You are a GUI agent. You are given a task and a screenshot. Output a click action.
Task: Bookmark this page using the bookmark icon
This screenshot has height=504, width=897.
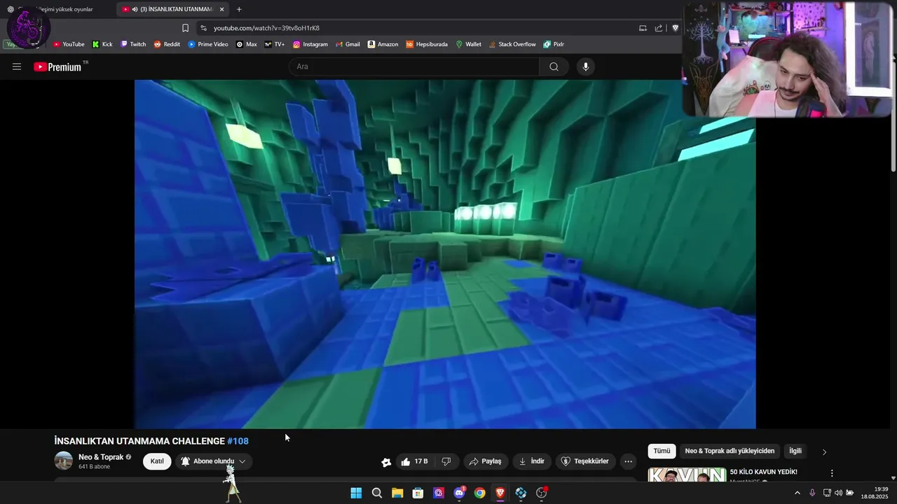(x=185, y=28)
